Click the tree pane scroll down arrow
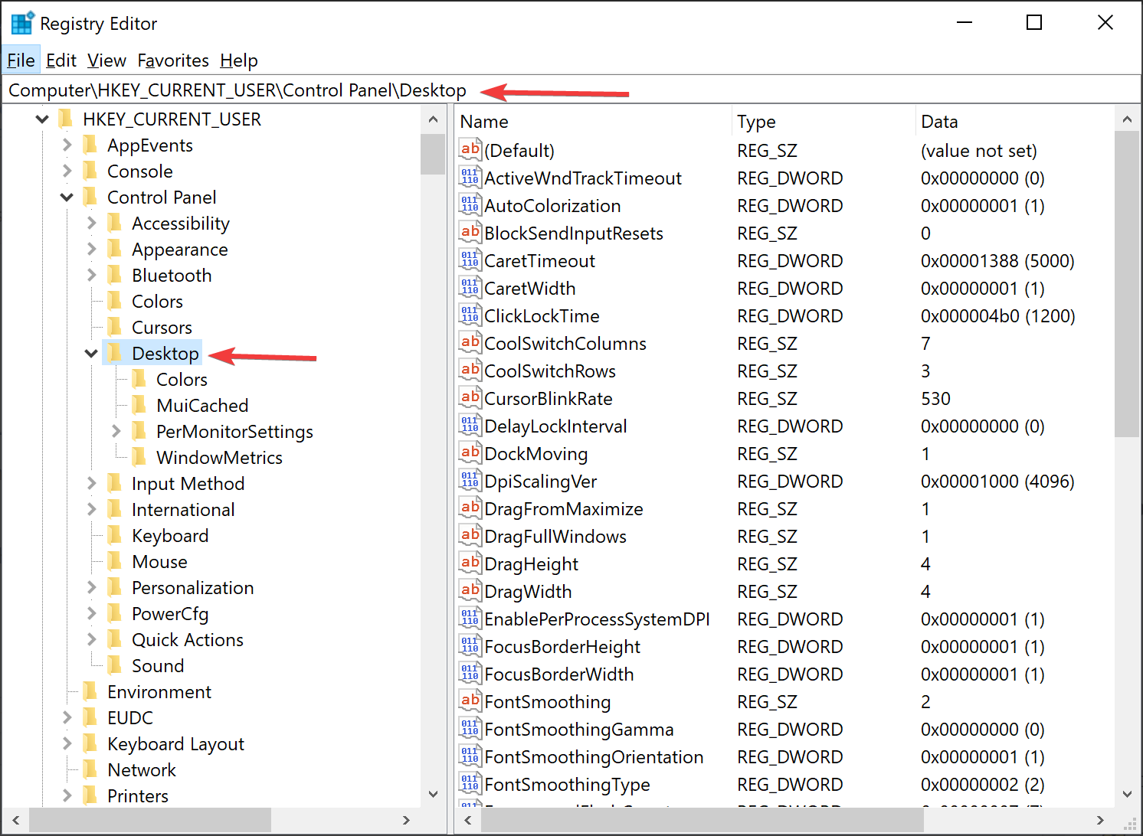Viewport: 1143px width, 836px height. point(433,794)
